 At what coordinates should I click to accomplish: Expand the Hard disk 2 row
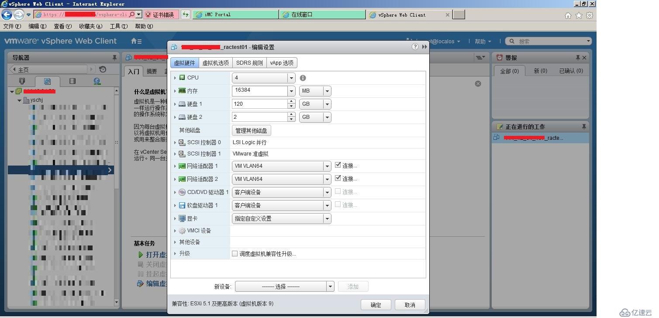click(175, 117)
